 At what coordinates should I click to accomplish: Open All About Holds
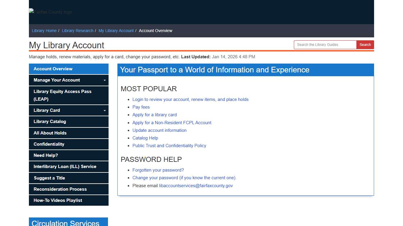(x=50, y=133)
